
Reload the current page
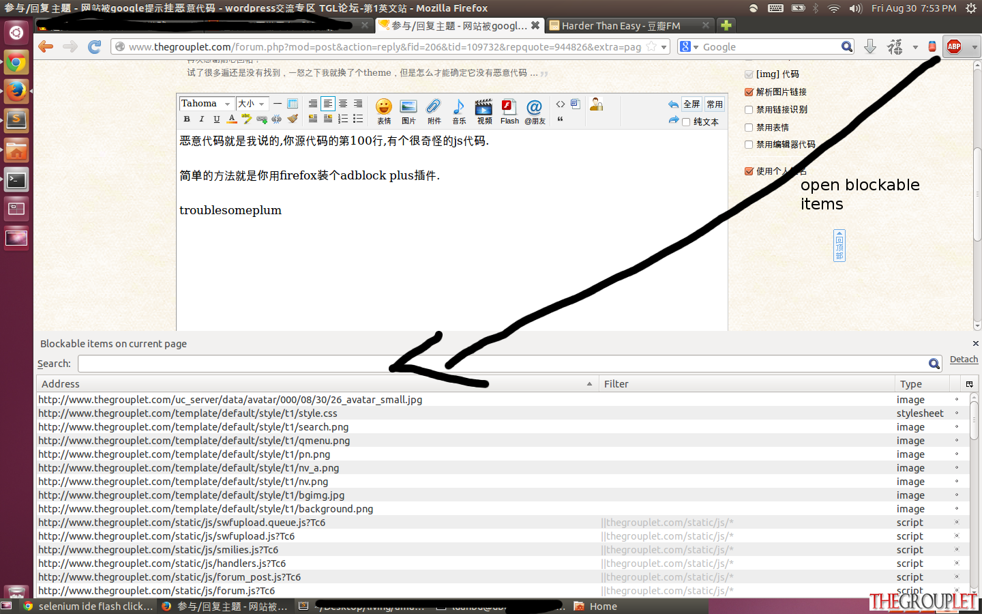click(95, 46)
